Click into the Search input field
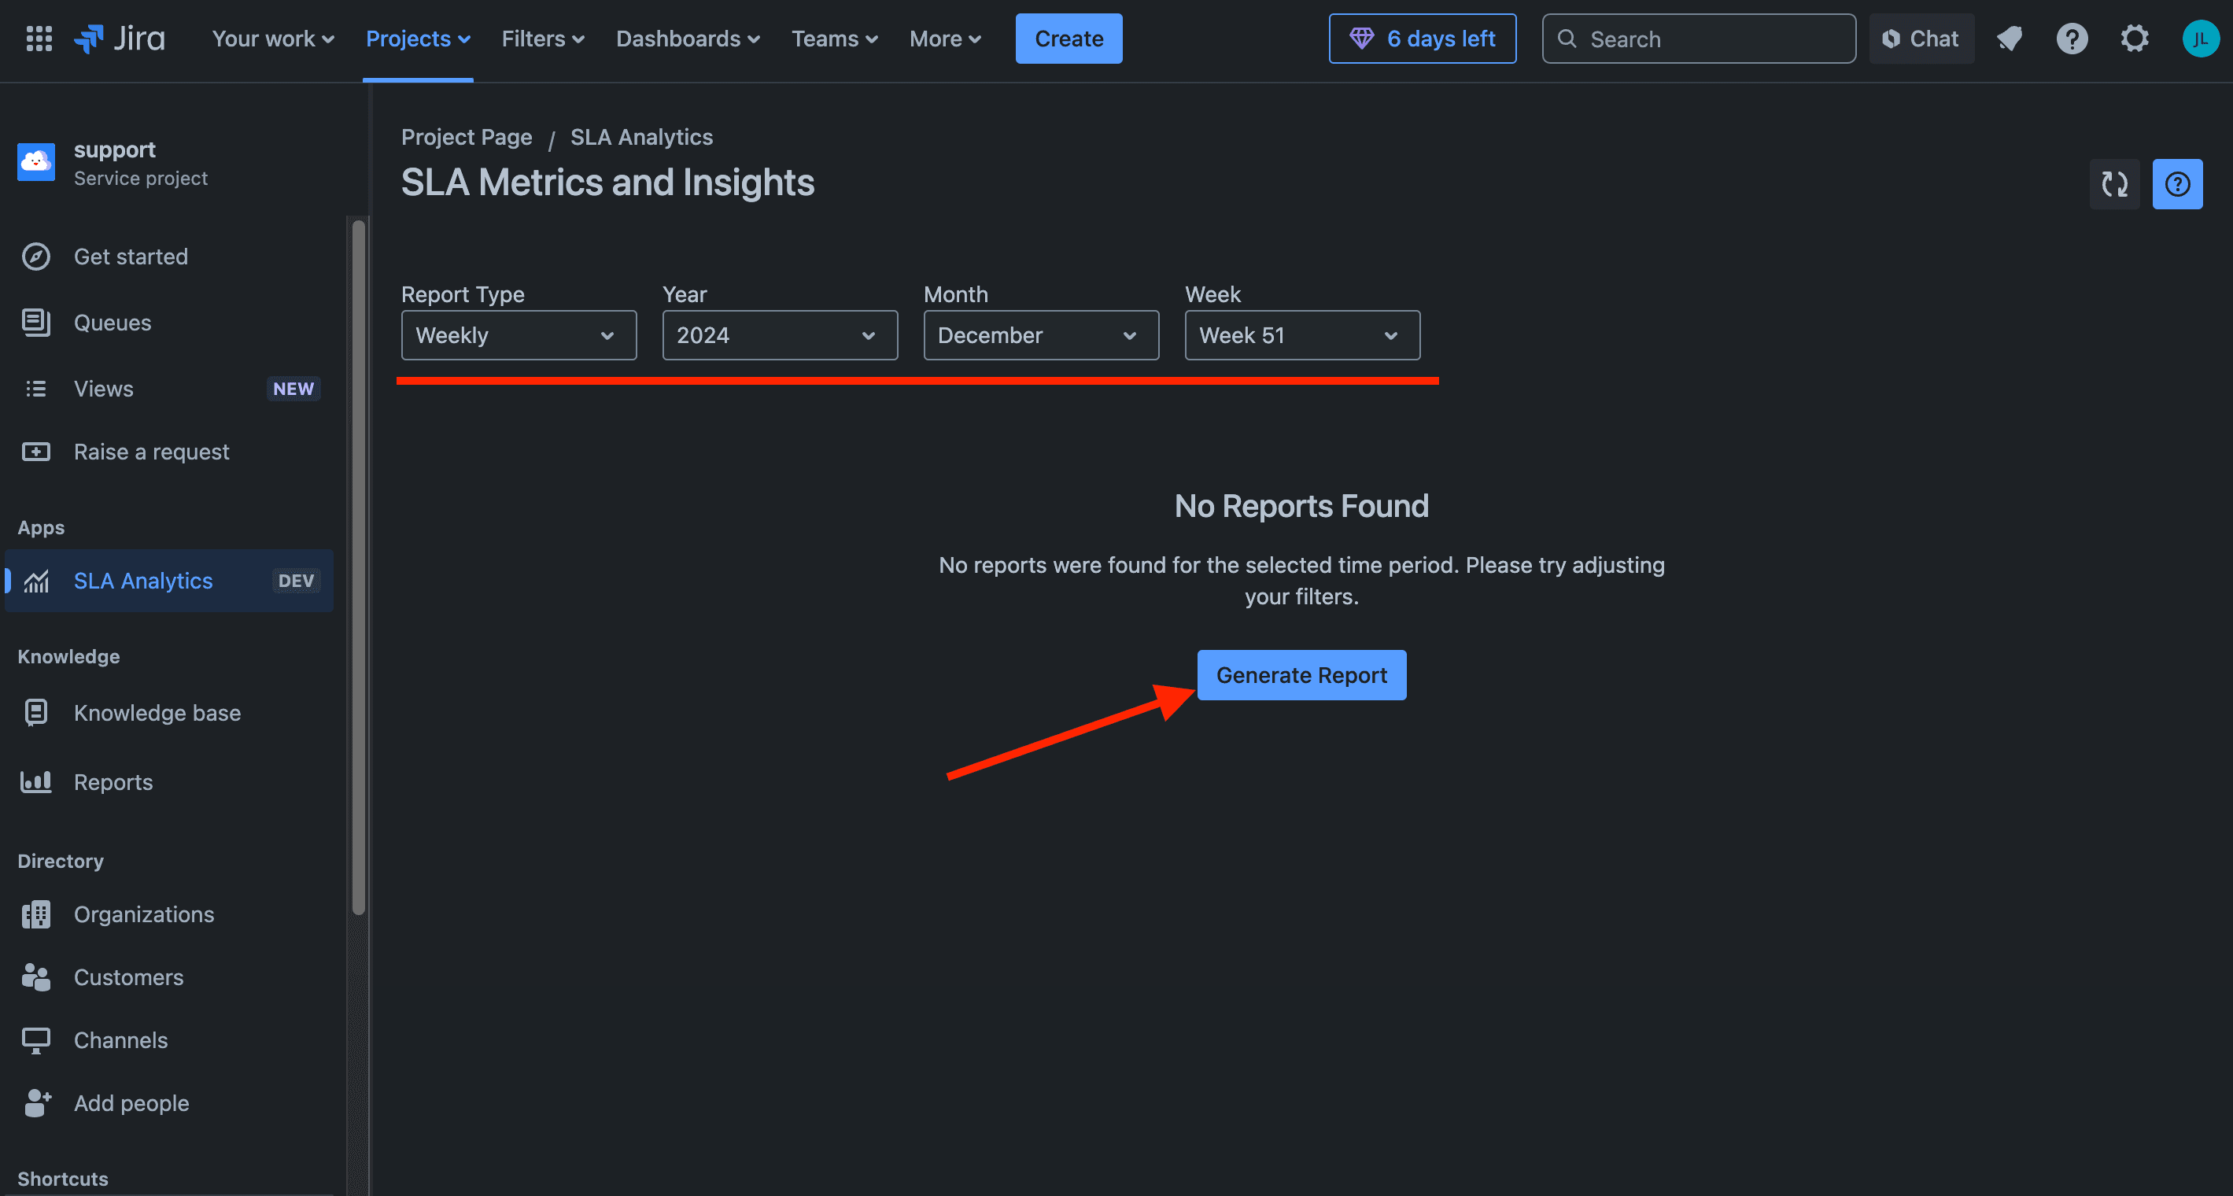Screen dimensions: 2233x1196 [1698, 39]
